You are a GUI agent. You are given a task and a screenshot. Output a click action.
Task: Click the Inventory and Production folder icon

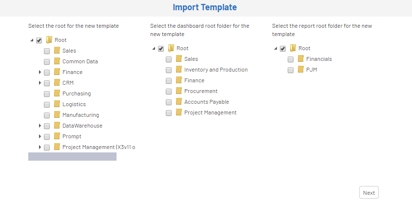click(x=179, y=70)
